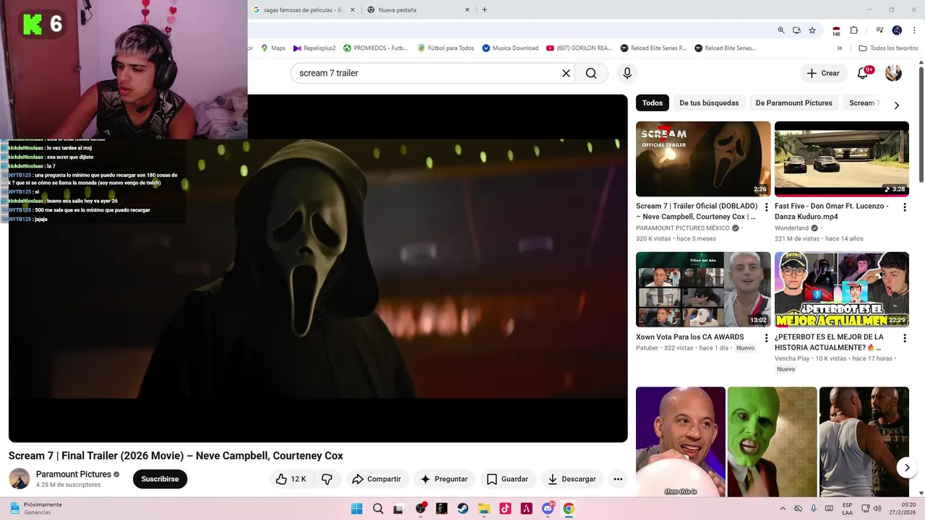
Task: Clear the search box with X
Action: (566, 73)
